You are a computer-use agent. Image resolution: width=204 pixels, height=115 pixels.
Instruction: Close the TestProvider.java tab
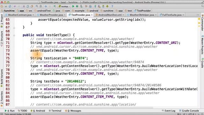tap(92, 15)
